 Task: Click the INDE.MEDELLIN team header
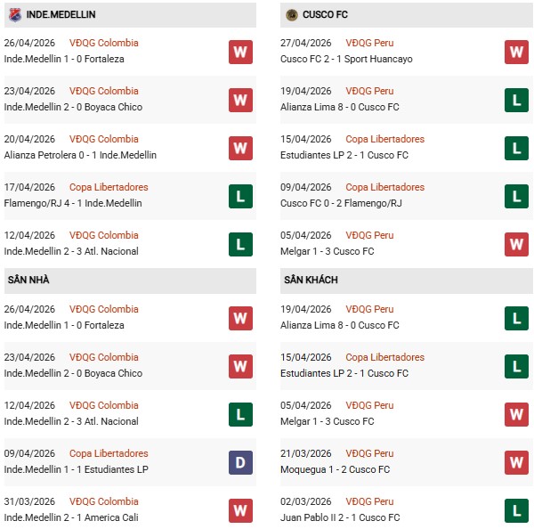pos(61,15)
